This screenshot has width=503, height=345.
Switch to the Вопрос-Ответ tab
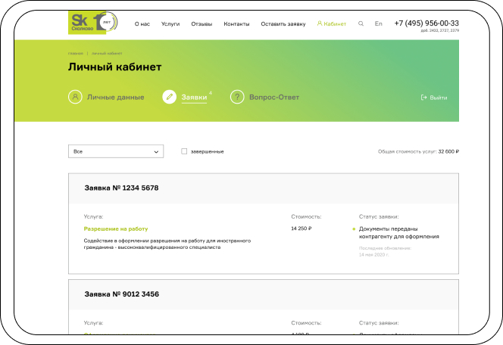tap(274, 97)
